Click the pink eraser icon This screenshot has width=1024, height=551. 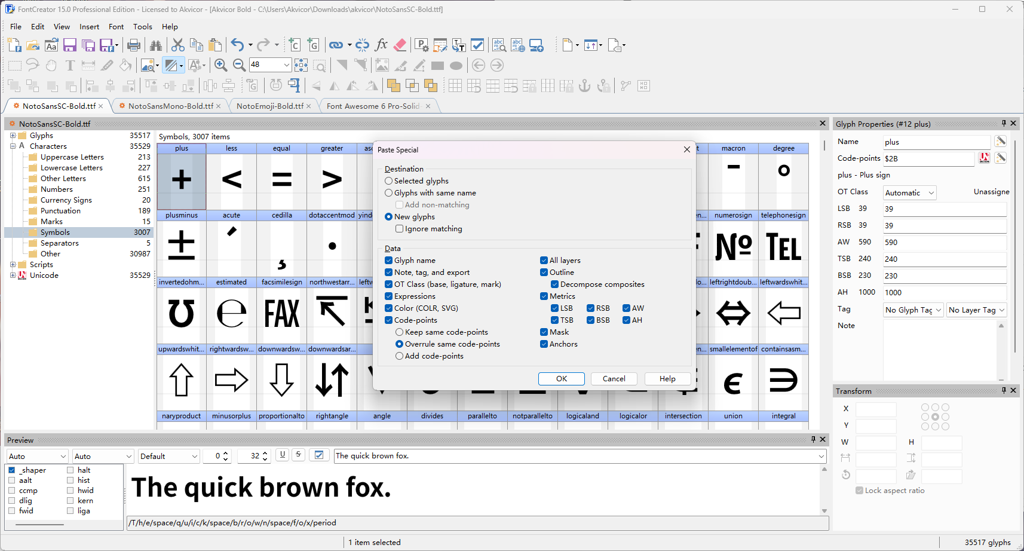click(400, 45)
